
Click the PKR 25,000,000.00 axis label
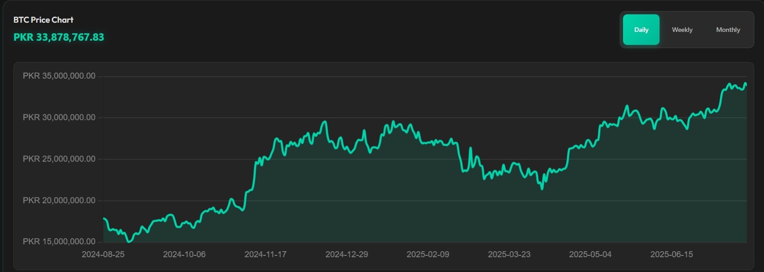[59, 159]
